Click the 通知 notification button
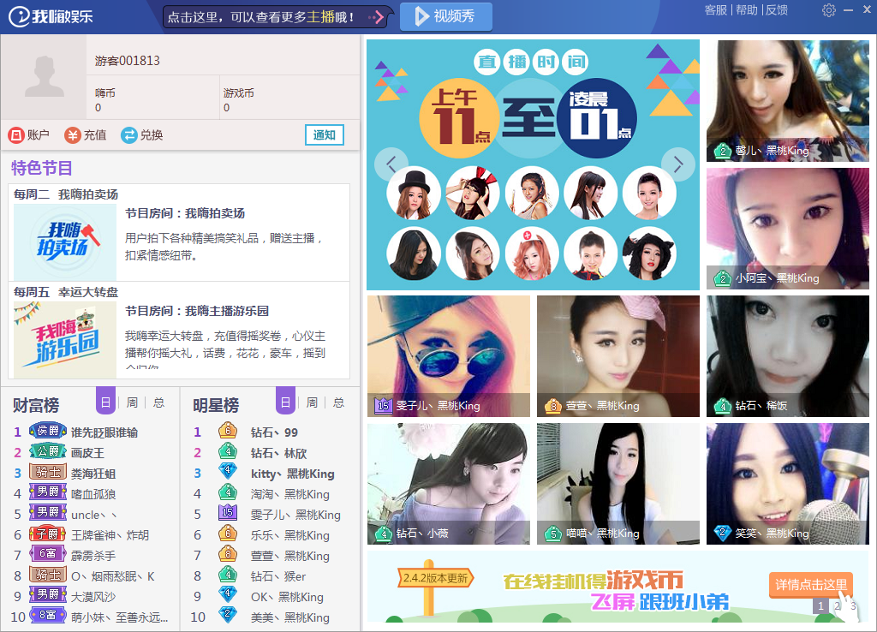 click(x=325, y=135)
